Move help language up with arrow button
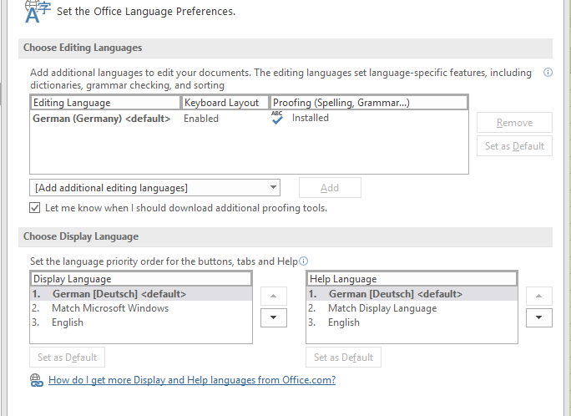Image resolution: width=571 pixels, height=416 pixels. coord(541,296)
